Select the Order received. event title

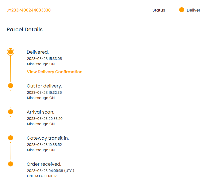(44, 164)
